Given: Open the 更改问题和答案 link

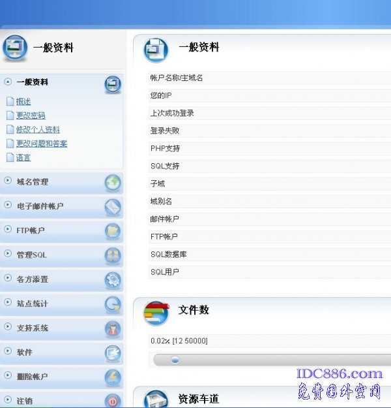Looking at the screenshot, I should (42, 144).
